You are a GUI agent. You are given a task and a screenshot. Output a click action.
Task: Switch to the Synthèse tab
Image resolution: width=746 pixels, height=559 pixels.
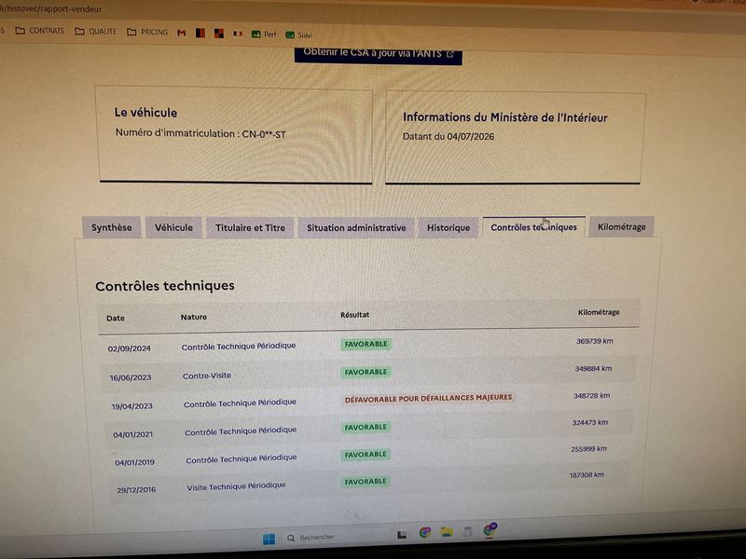pyautogui.click(x=111, y=227)
